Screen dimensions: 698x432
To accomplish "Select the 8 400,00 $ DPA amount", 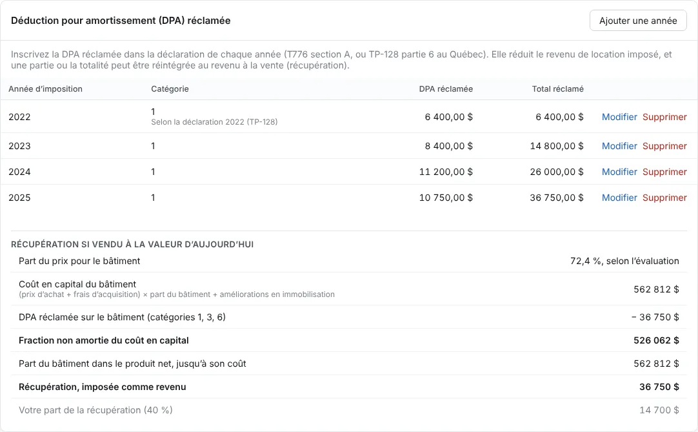I will pyautogui.click(x=449, y=146).
